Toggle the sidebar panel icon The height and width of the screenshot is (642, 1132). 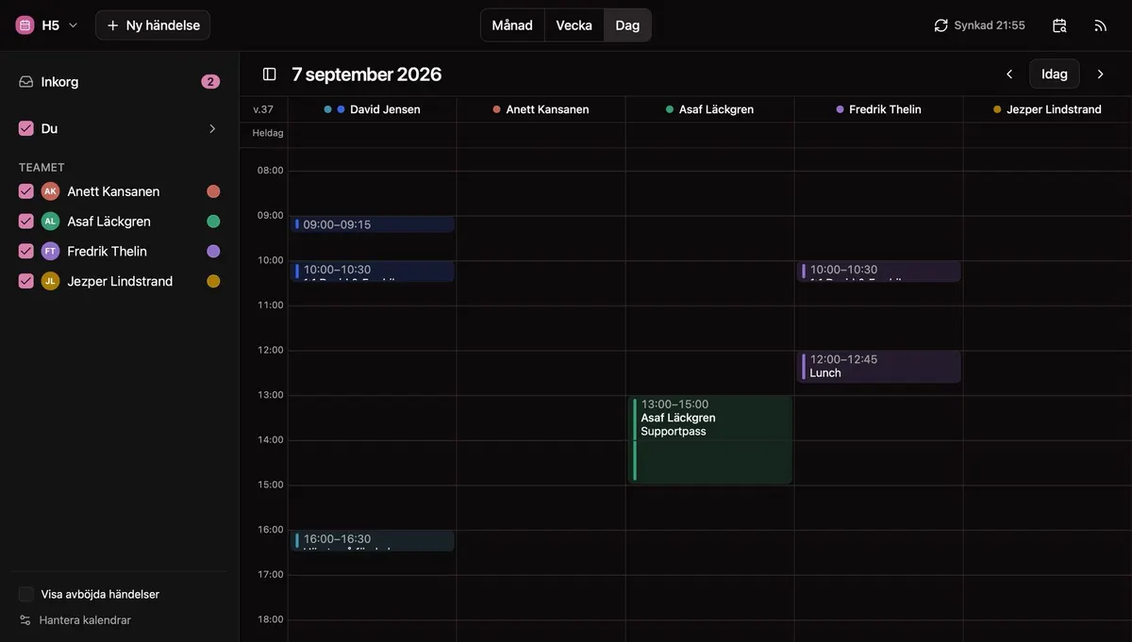pos(269,74)
